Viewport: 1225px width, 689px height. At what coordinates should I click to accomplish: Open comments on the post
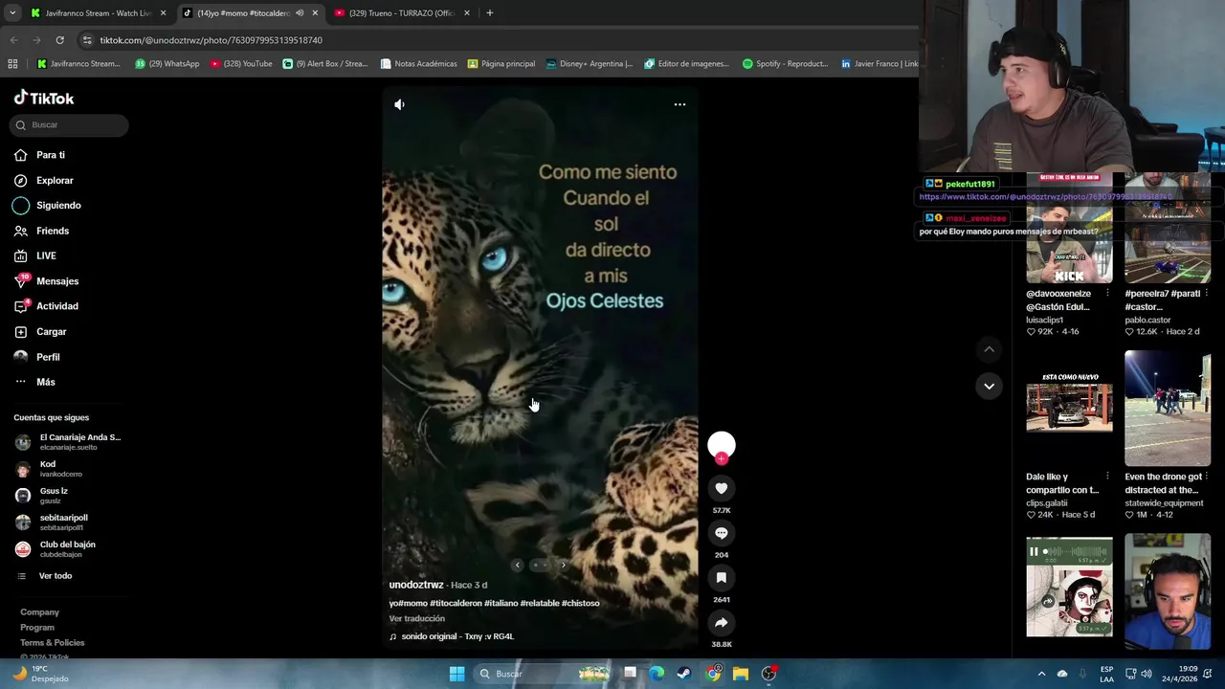tap(722, 533)
